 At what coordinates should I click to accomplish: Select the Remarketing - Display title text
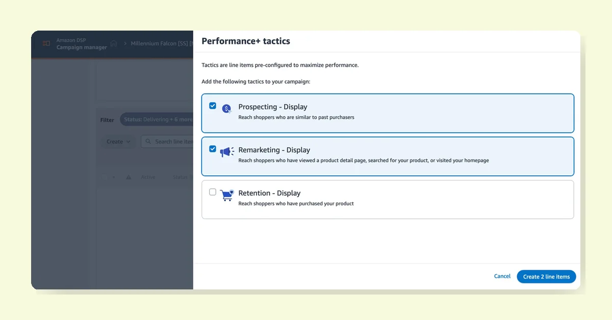274,150
